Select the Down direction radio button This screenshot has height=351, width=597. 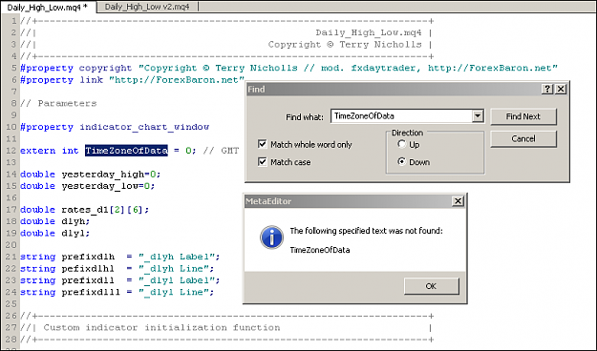[402, 161]
